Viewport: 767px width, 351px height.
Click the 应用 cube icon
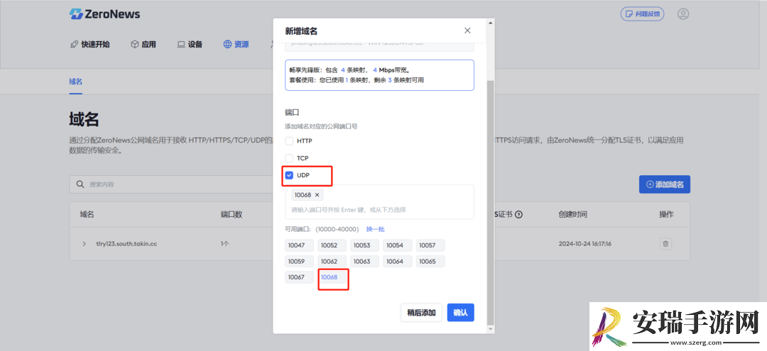click(134, 45)
